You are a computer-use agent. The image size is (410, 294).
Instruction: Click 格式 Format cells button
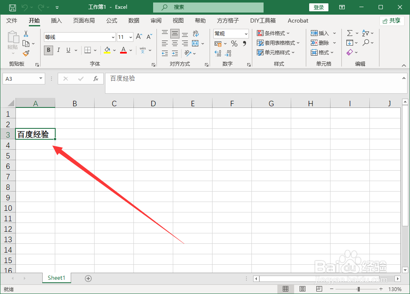click(322, 53)
